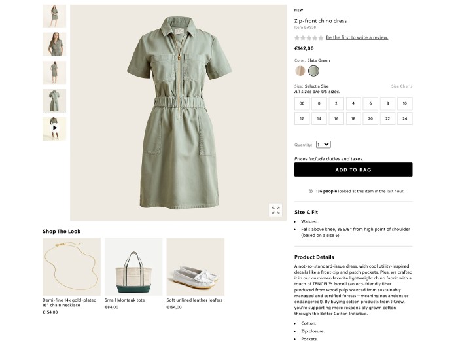
Task: Select the Slate Green color swatch
Action: (314, 71)
